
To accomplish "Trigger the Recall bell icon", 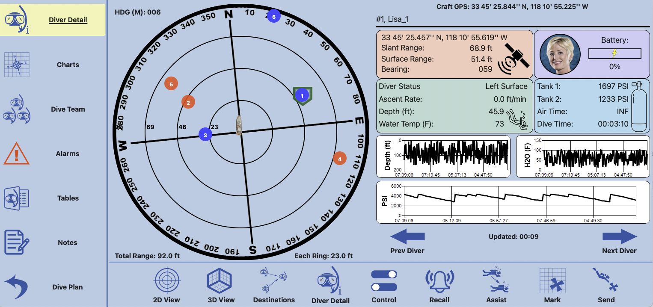I will (x=439, y=281).
